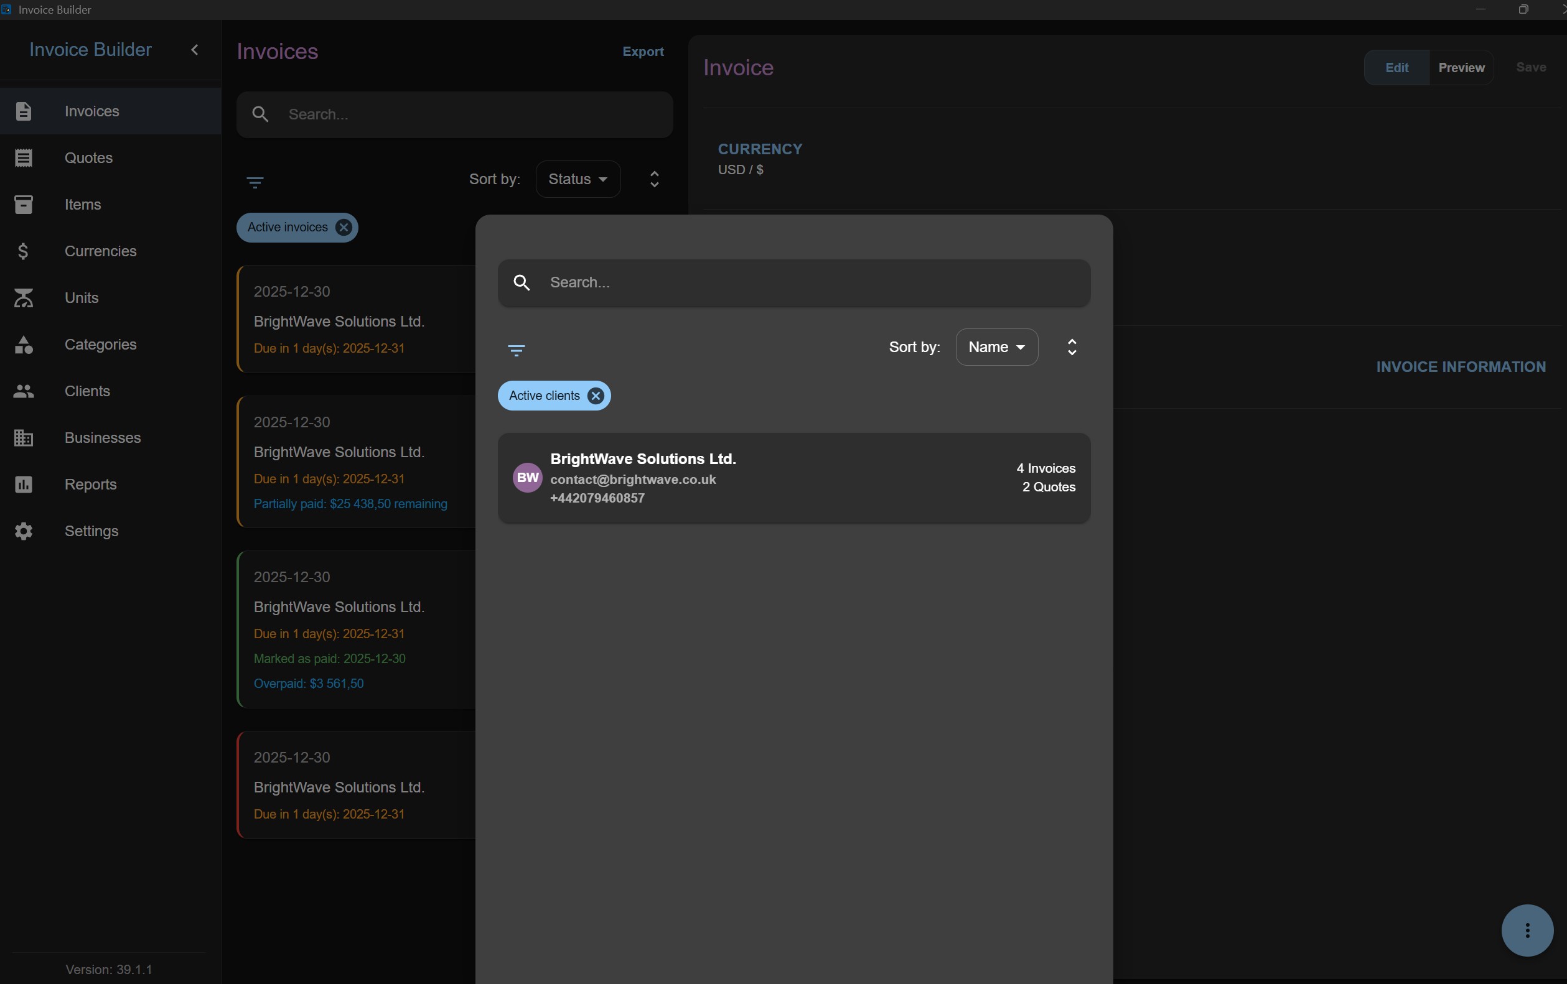Image resolution: width=1567 pixels, height=984 pixels.
Task: Click the client dialog search magnifier
Action: [x=522, y=283]
